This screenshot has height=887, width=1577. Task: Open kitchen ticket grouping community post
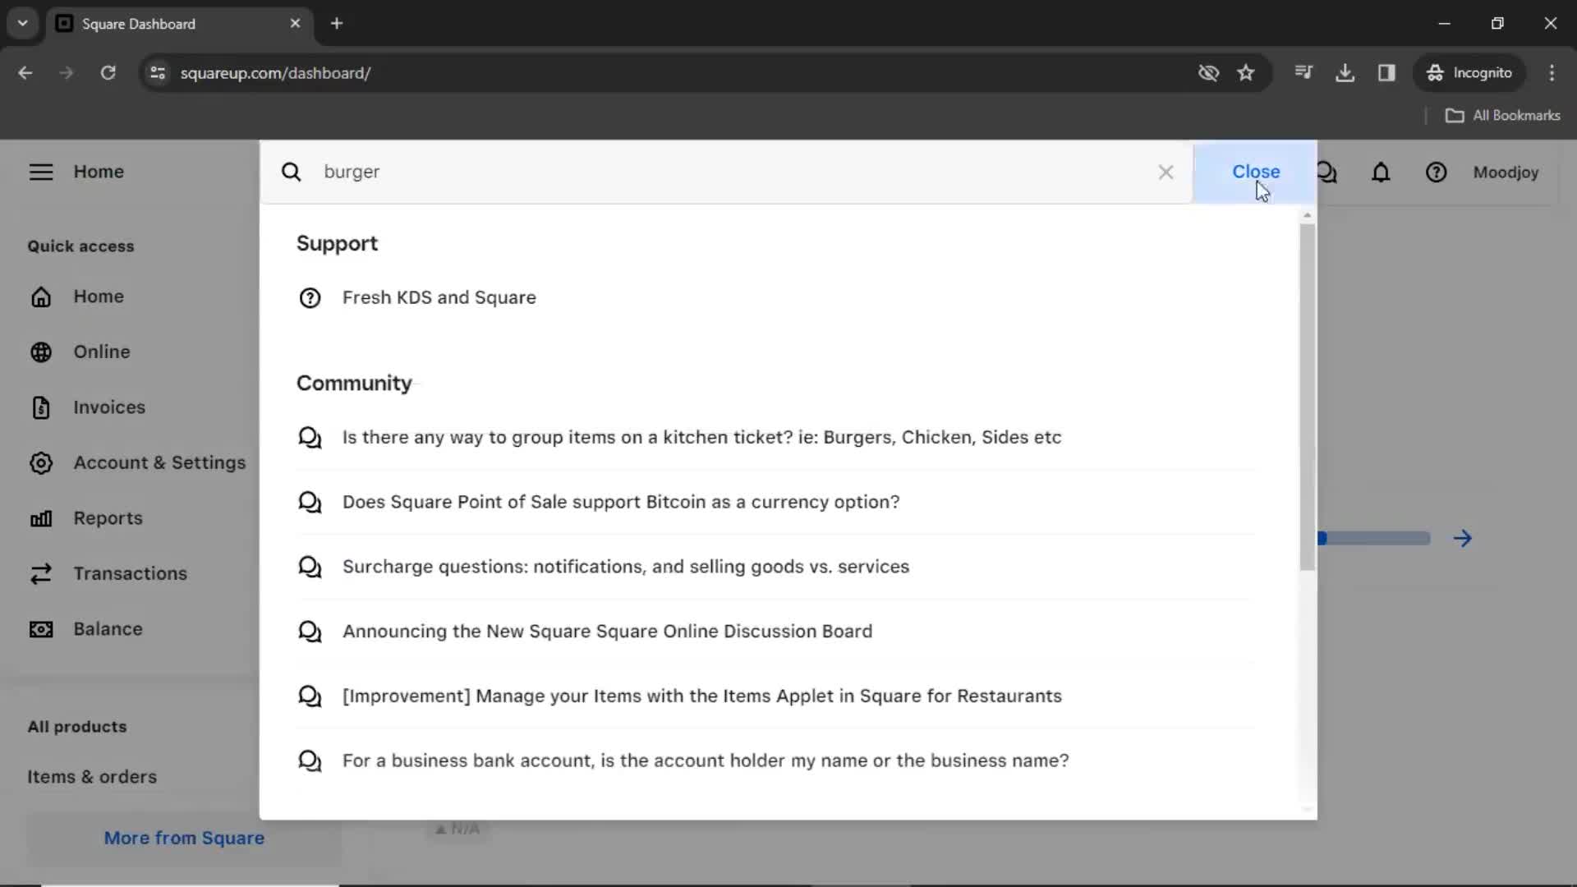click(701, 437)
